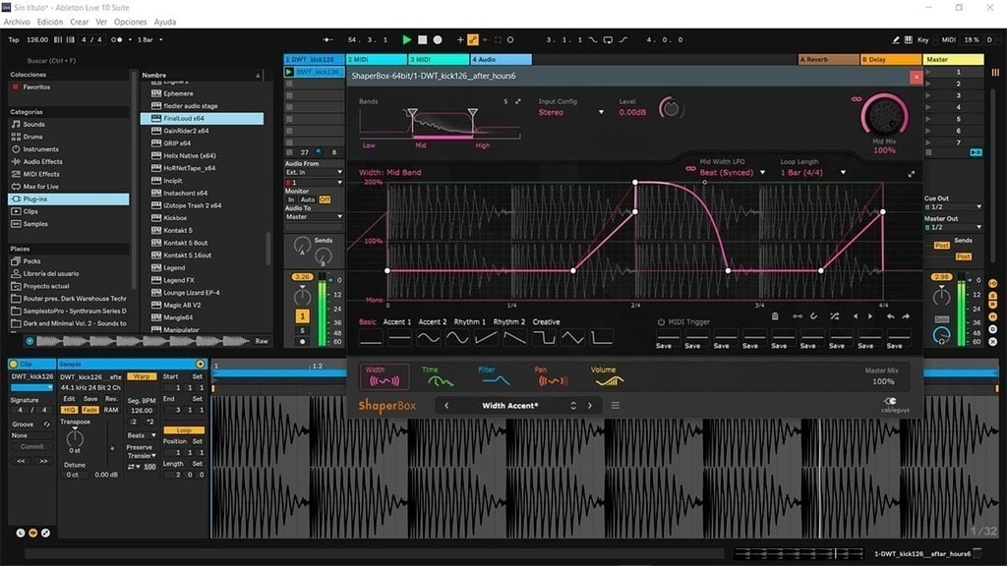
Task: Enable the Draw Mode pencil icon
Action: tap(896, 39)
